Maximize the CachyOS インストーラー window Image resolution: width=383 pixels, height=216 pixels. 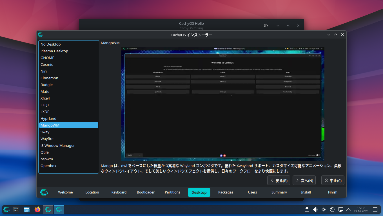coord(336,35)
